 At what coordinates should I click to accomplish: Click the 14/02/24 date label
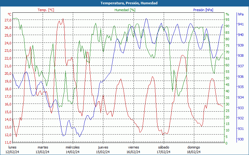click(73, 152)
